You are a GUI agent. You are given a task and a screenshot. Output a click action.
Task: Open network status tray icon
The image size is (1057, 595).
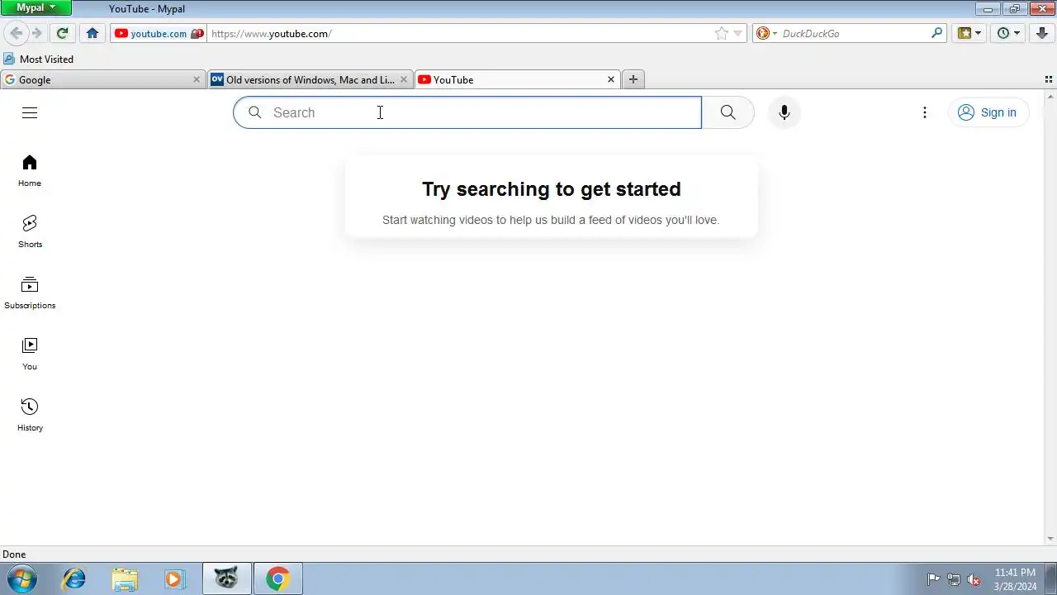(954, 579)
